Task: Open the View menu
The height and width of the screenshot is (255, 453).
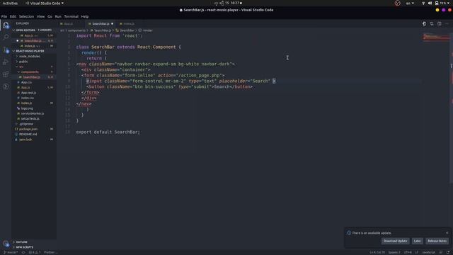Action: click(41, 16)
